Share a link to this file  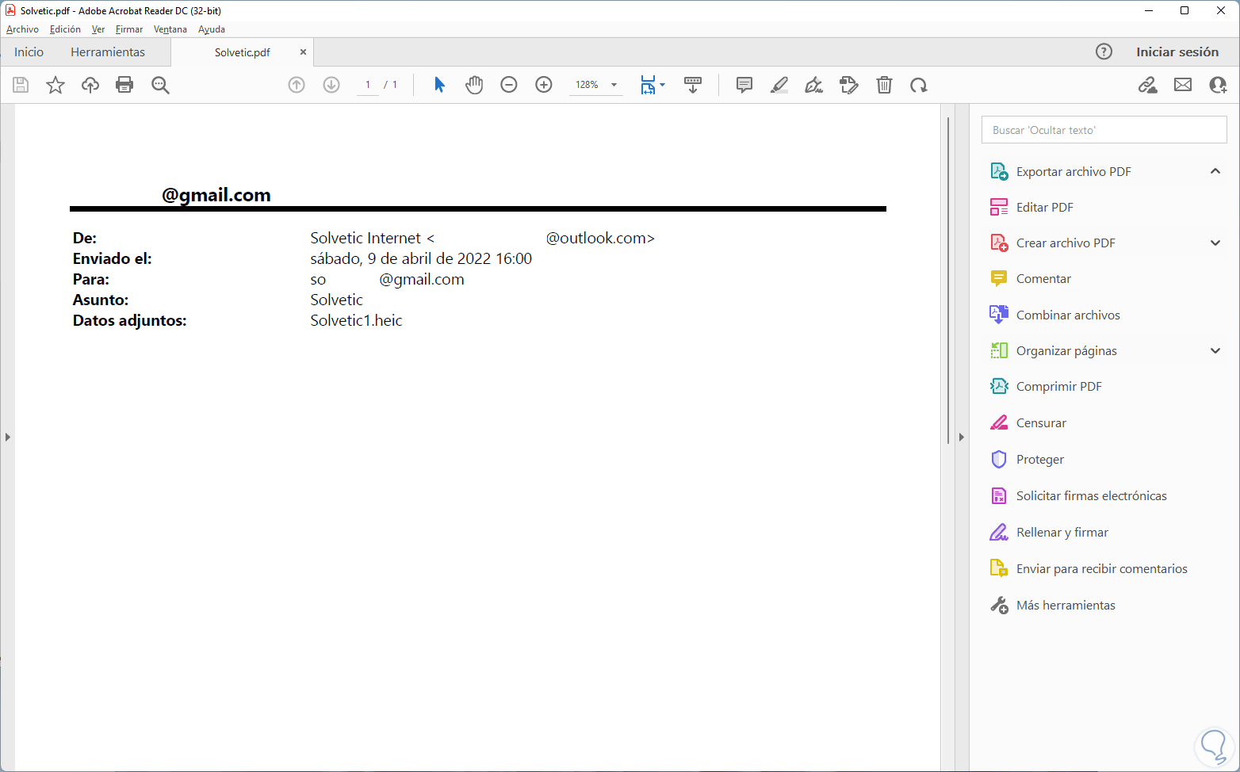point(1147,85)
